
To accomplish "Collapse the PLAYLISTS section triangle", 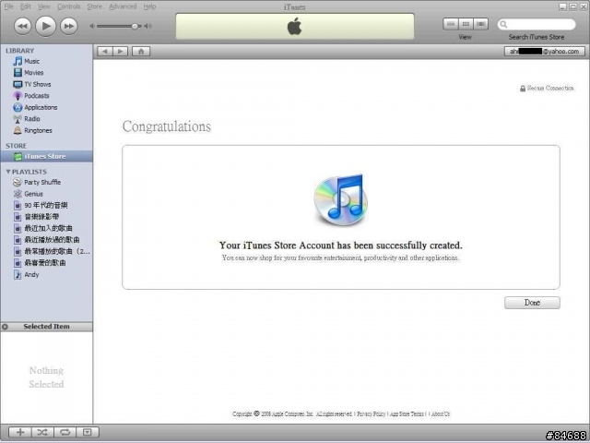I will pyautogui.click(x=8, y=172).
